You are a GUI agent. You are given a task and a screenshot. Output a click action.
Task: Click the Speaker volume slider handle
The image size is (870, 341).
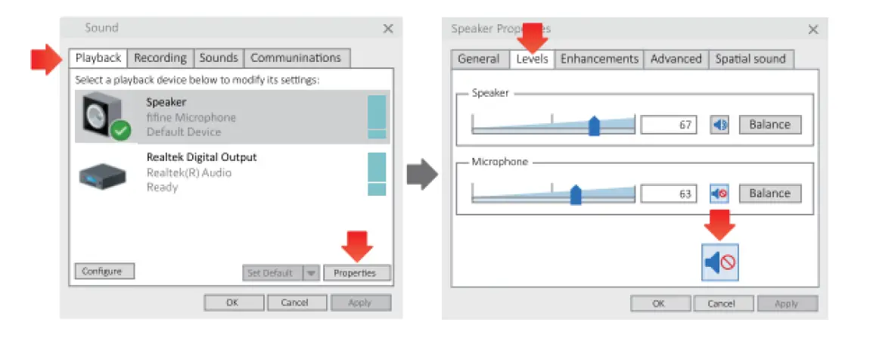coord(594,126)
